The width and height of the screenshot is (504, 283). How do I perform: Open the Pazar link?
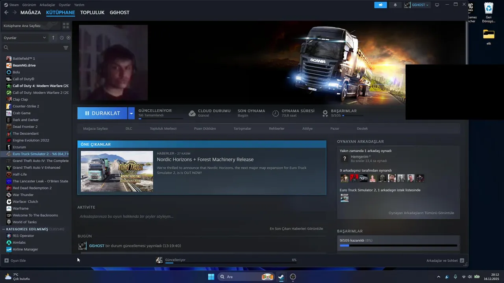[335, 129]
